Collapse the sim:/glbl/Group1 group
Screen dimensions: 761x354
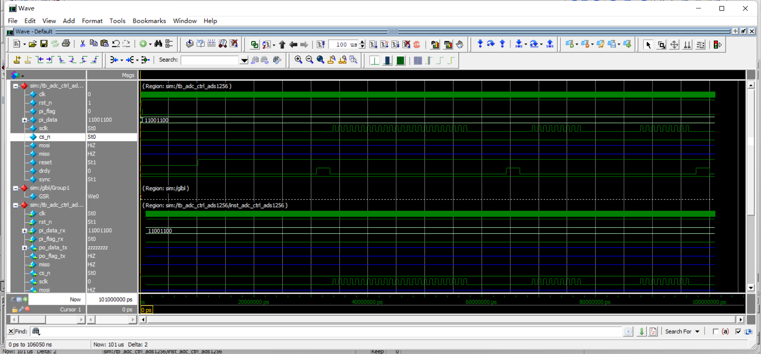tap(15, 188)
